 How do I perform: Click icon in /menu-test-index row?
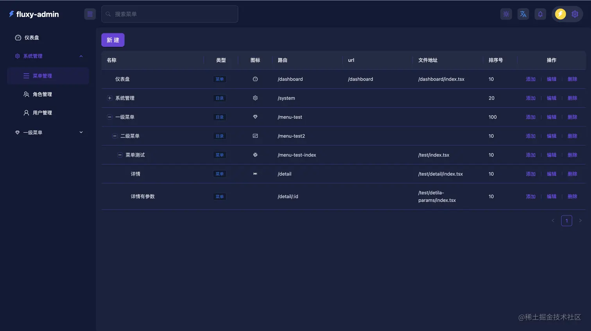tap(255, 155)
